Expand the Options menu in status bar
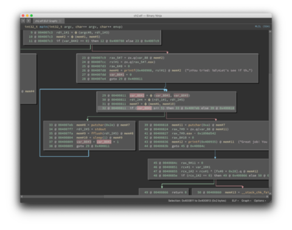 click(260, 201)
